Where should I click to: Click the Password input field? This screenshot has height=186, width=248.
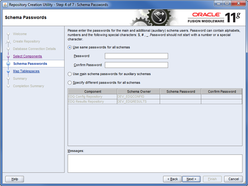pos(136,56)
